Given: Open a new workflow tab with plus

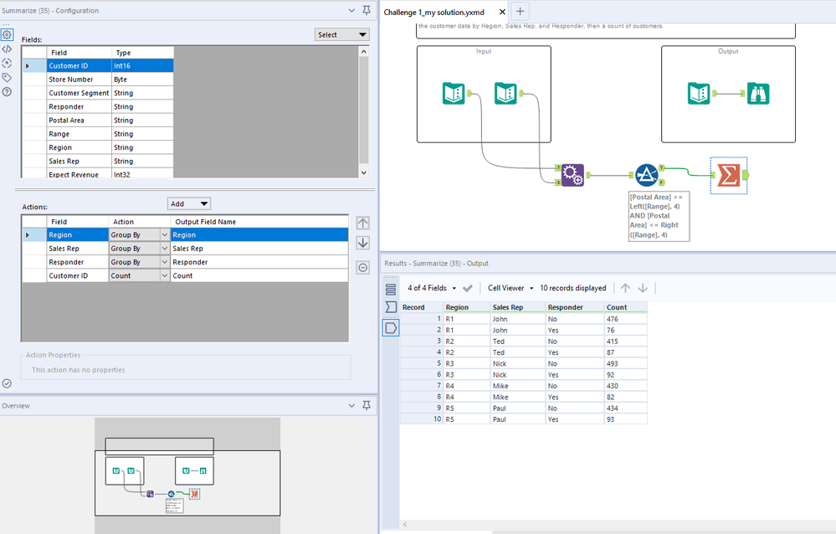Looking at the screenshot, I should click(x=520, y=12).
